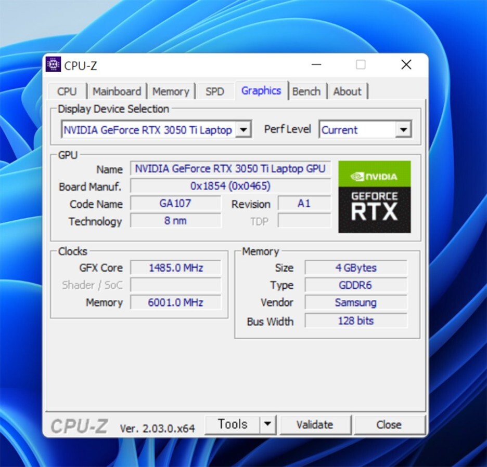Click the Bus Width value 128 bits
Image resolution: width=487 pixels, height=467 pixels.
pyautogui.click(x=356, y=321)
